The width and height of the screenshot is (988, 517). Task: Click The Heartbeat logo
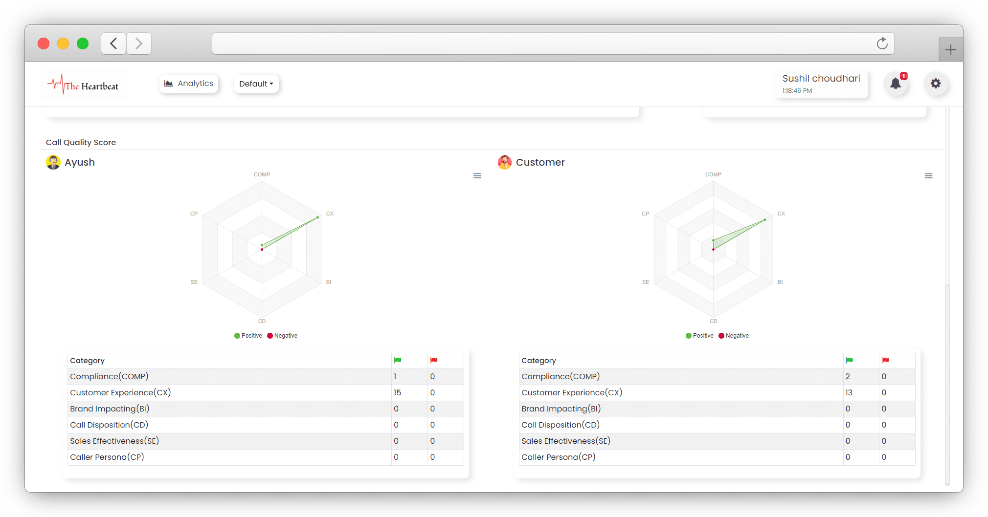[x=83, y=84]
